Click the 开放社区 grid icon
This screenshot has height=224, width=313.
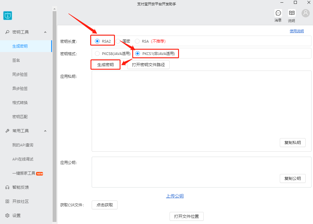pos(7,201)
